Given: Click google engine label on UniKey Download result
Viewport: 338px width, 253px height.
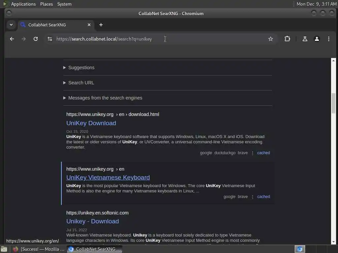Looking at the screenshot, I should (x=206, y=153).
